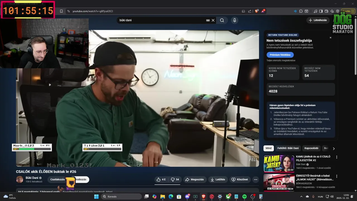Image resolution: width=357 pixels, height=201 pixels.
Task: Open Xbox app from the taskbar
Action: pos(228,197)
